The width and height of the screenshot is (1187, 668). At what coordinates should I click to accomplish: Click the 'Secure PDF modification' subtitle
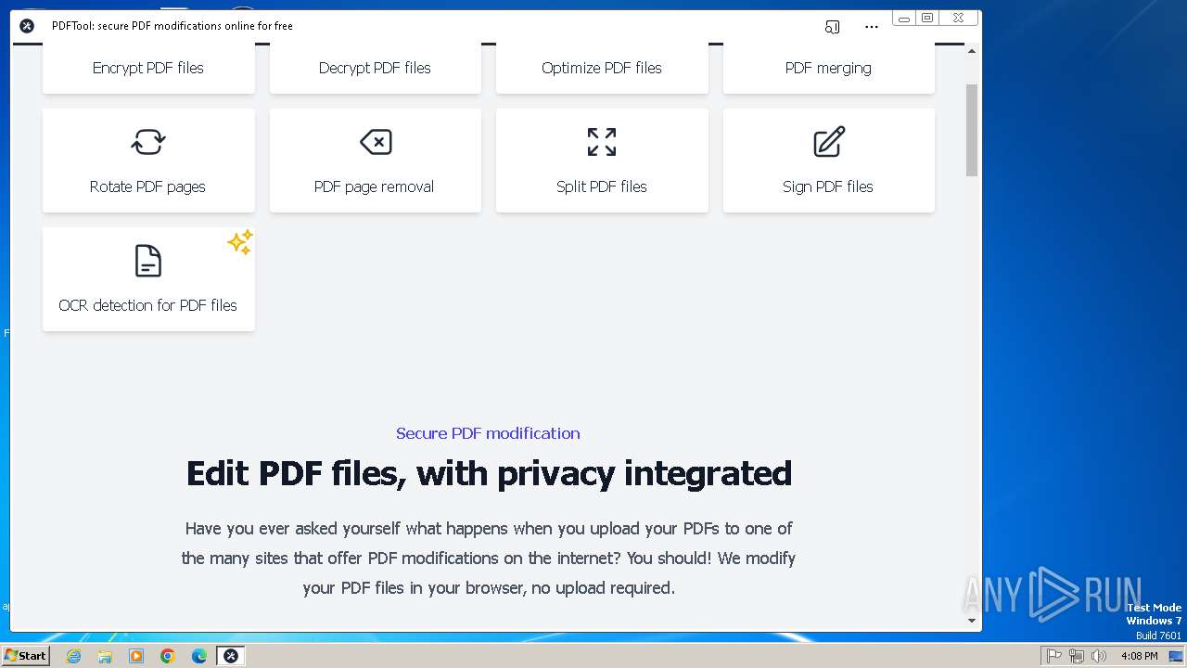488,433
